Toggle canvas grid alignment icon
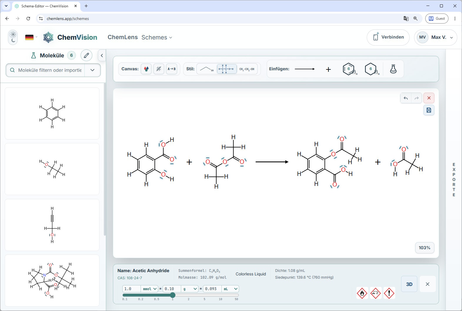Screen dimensions: 462x311 159,69
